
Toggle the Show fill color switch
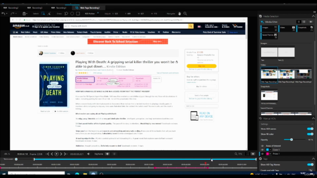click(310, 134)
